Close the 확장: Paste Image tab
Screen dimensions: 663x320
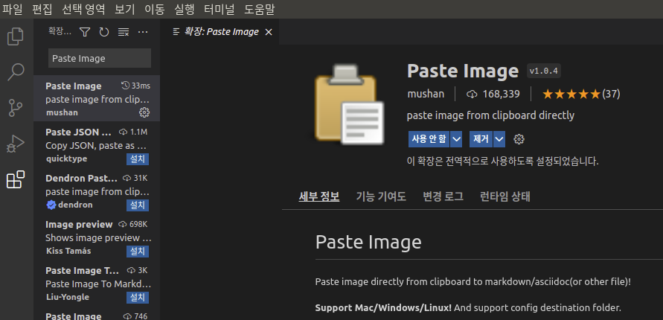[269, 32]
